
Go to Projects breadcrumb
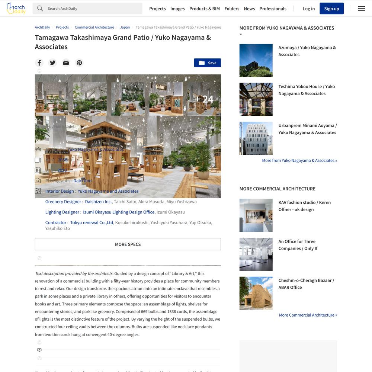62,27
